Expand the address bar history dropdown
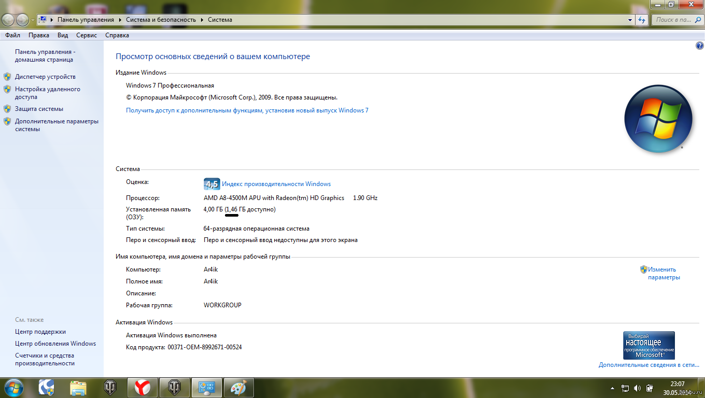This screenshot has width=705, height=398. coord(630,20)
